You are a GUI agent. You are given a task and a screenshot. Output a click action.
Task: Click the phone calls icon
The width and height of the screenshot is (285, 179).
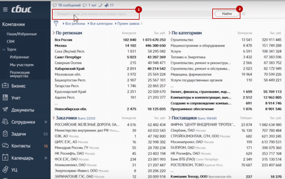click(100, 5)
